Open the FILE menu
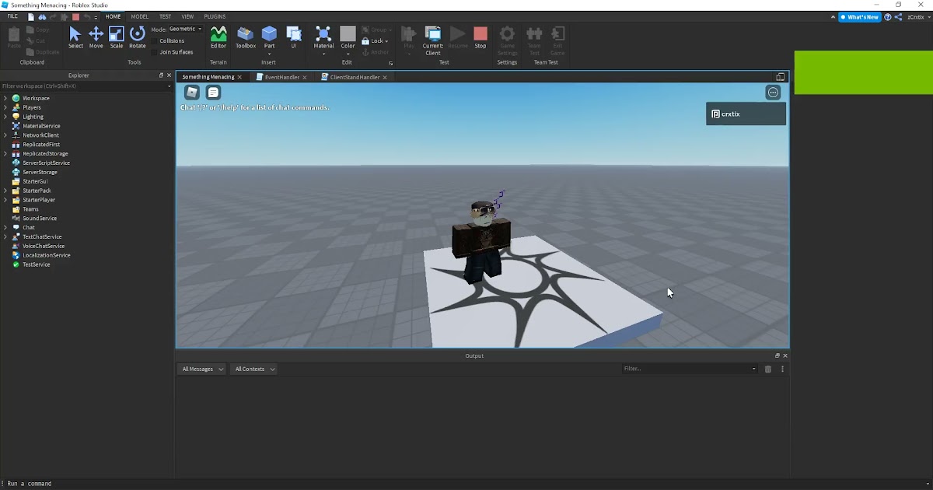This screenshot has width=933, height=490. point(12,16)
